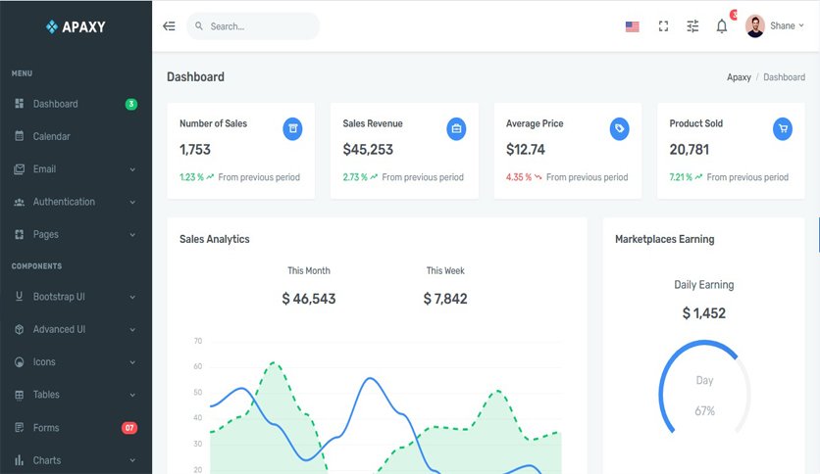Open the Shane user dropdown
820x474 pixels.
point(787,25)
